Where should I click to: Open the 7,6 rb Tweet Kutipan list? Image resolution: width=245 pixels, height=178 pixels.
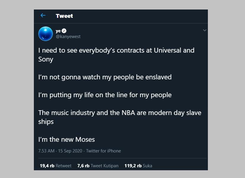click(98, 166)
